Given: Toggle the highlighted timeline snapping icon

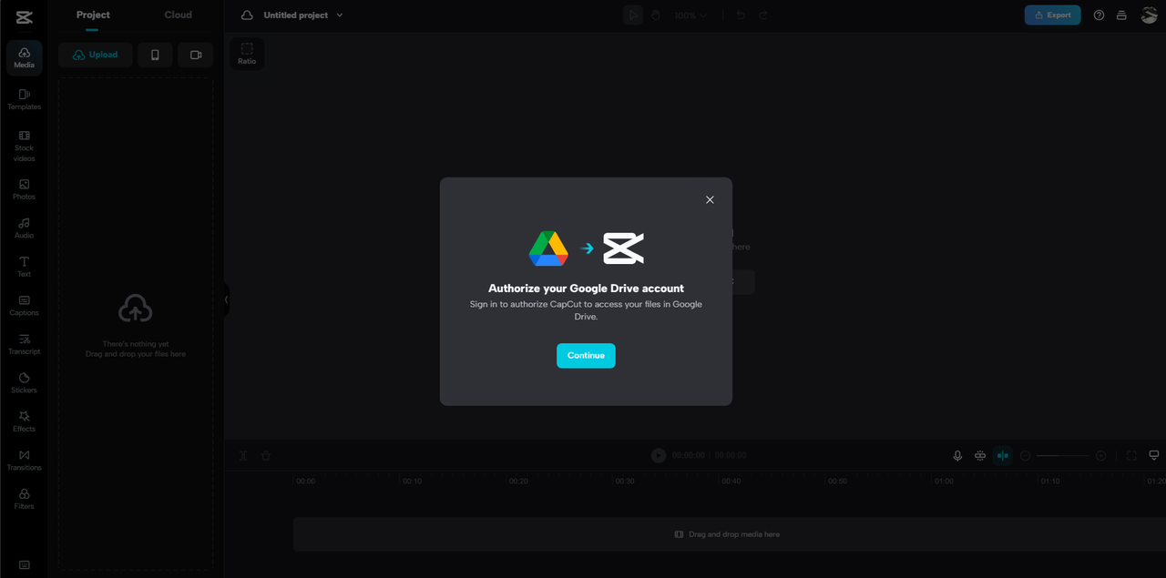Looking at the screenshot, I should 1003,456.
